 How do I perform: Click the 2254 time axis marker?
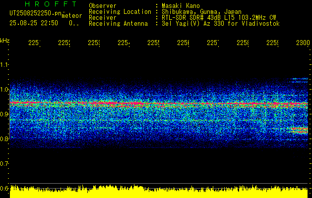coord(124,43)
